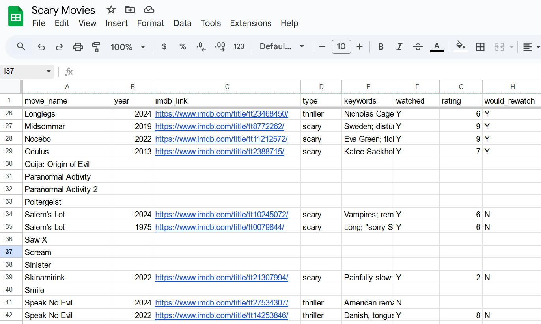Open the Borders tool
Screen dimensions: 541x324
pyautogui.click(x=480, y=47)
